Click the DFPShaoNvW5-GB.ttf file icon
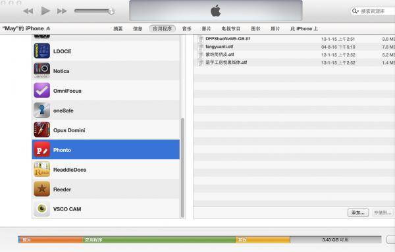Screen dimensions: 395x252 tap(201, 39)
